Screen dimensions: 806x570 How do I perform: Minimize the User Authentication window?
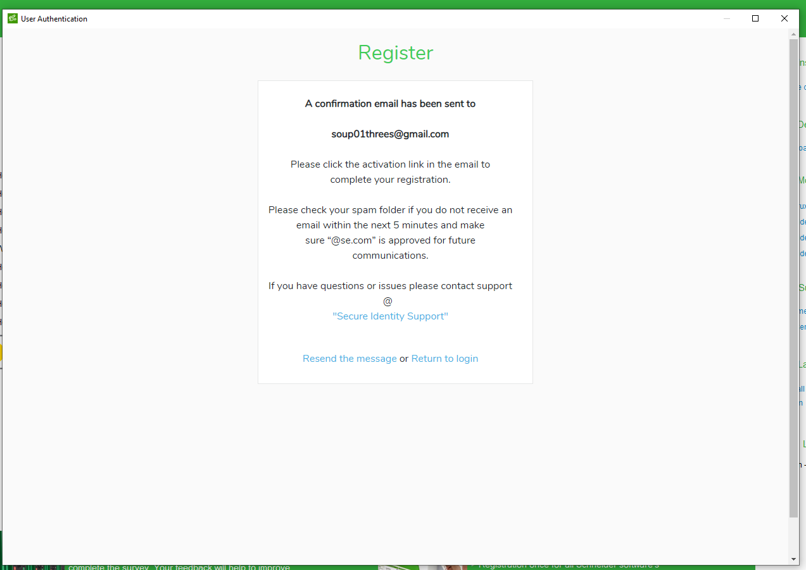(726, 18)
